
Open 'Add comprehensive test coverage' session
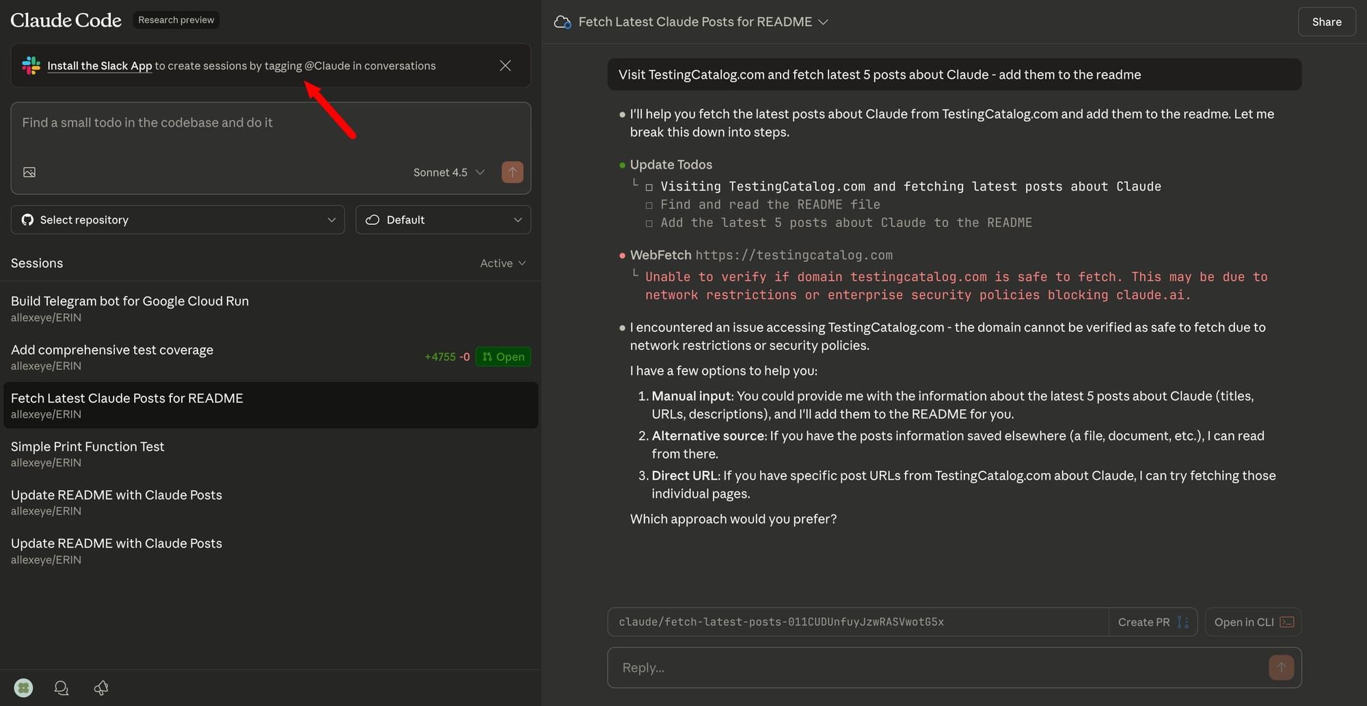pyautogui.click(x=271, y=357)
